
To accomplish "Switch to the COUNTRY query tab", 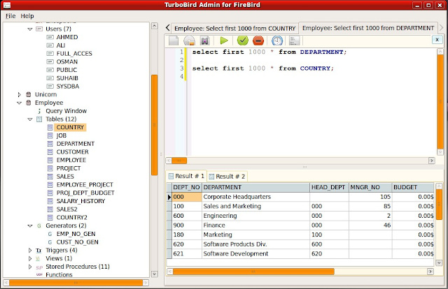I will click(x=235, y=29).
